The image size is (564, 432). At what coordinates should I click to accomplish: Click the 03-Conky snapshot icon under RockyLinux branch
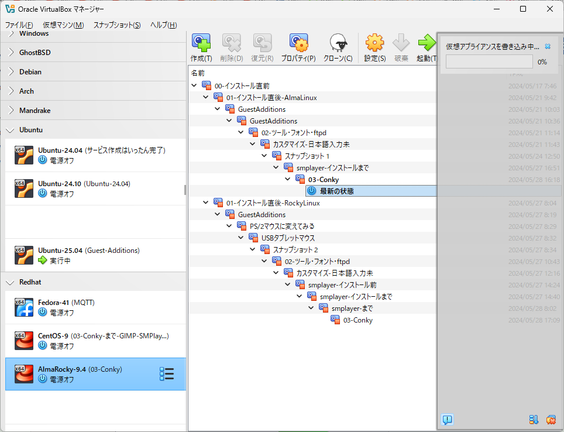coord(335,320)
